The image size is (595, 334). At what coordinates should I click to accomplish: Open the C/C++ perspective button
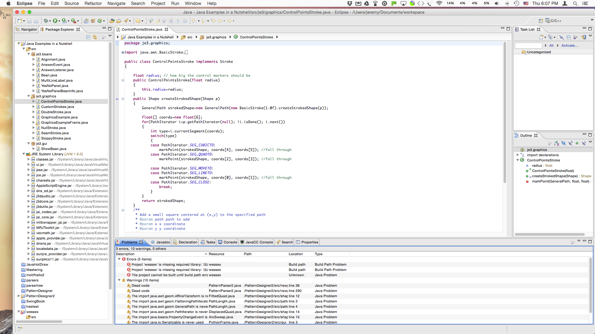coord(553,21)
